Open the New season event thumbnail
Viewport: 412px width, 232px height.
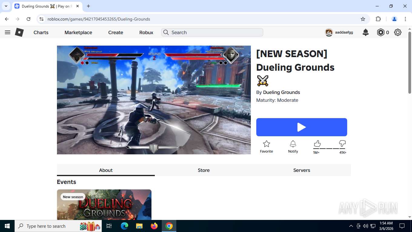pyautogui.click(x=104, y=205)
